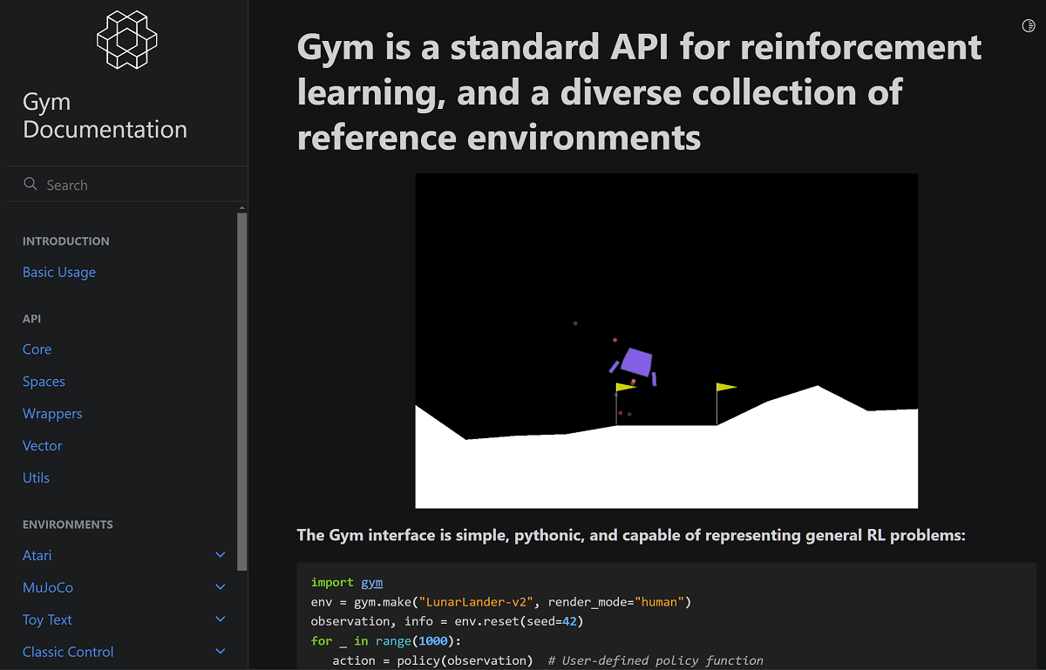Viewport: 1046px width, 670px height.
Task: Click the ENVIRONMENTS section heading
Action: click(68, 524)
